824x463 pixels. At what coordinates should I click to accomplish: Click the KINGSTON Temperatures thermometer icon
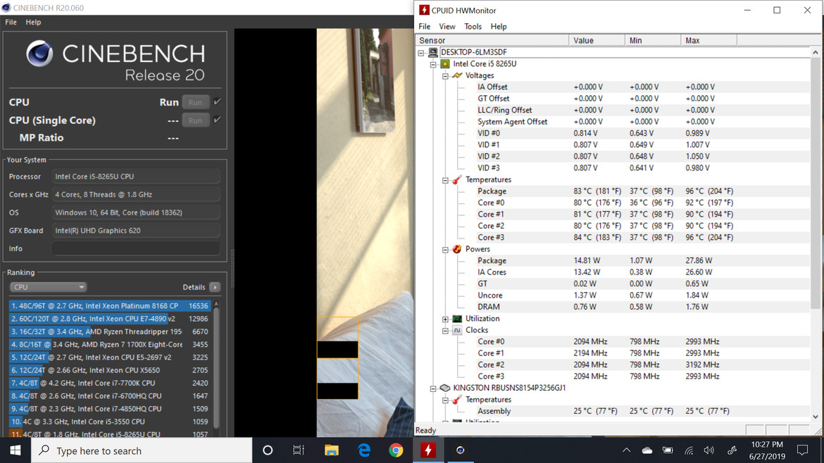pyautogui.click(x=457, y=400)
